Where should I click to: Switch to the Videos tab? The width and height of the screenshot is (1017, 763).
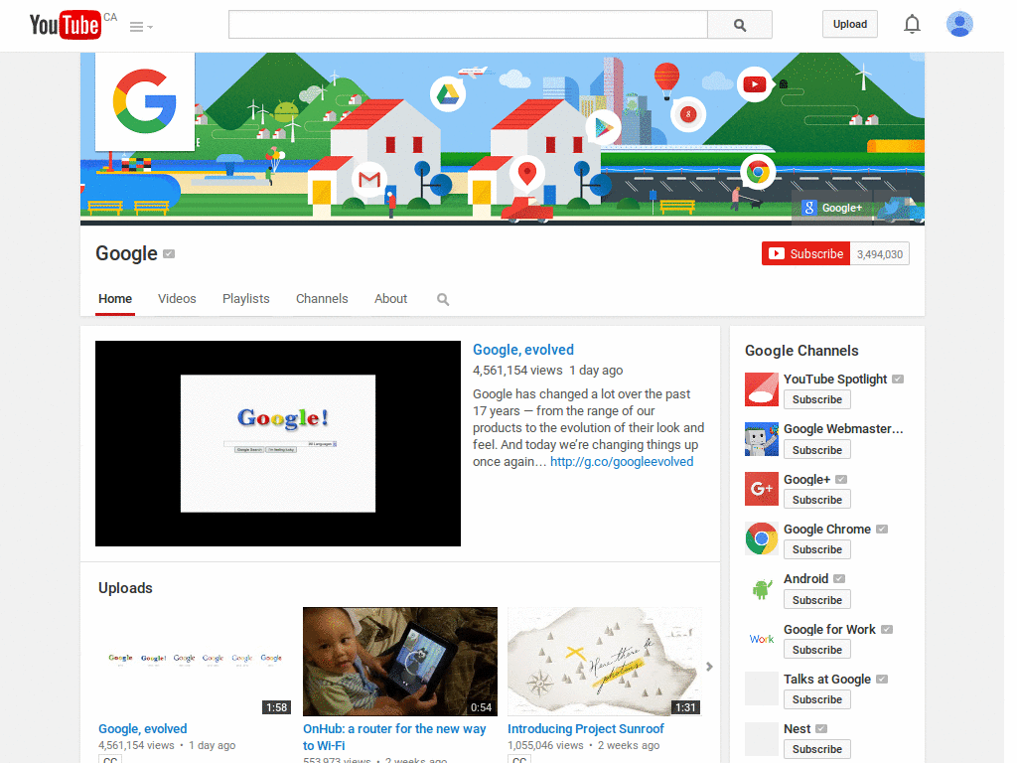point(177,298)
